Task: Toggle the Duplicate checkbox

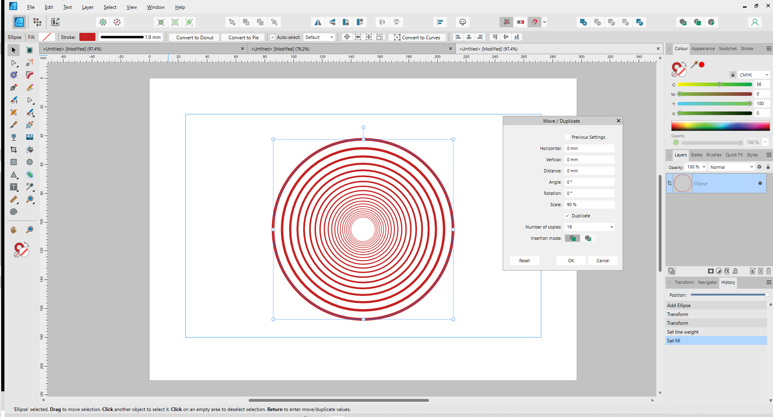Action: 567,216
